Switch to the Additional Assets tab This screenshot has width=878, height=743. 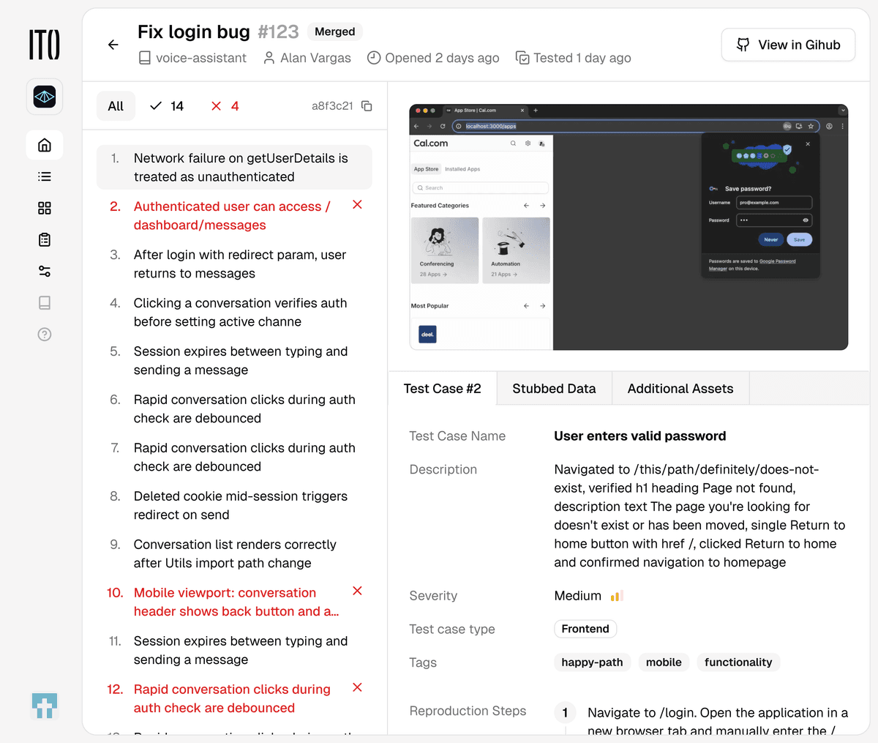click(x=680, y=389)
